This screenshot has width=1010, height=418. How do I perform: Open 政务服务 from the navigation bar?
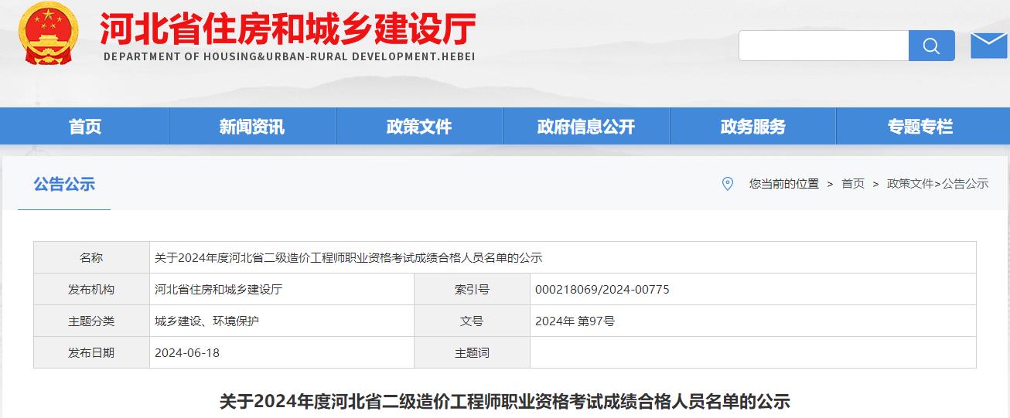[x=752, y=127]
